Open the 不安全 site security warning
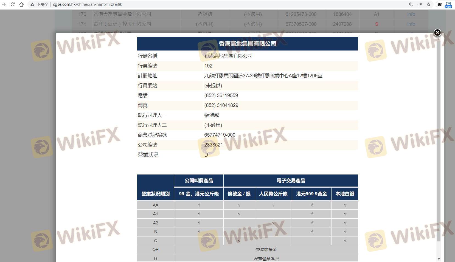 [x=39, y=4]
